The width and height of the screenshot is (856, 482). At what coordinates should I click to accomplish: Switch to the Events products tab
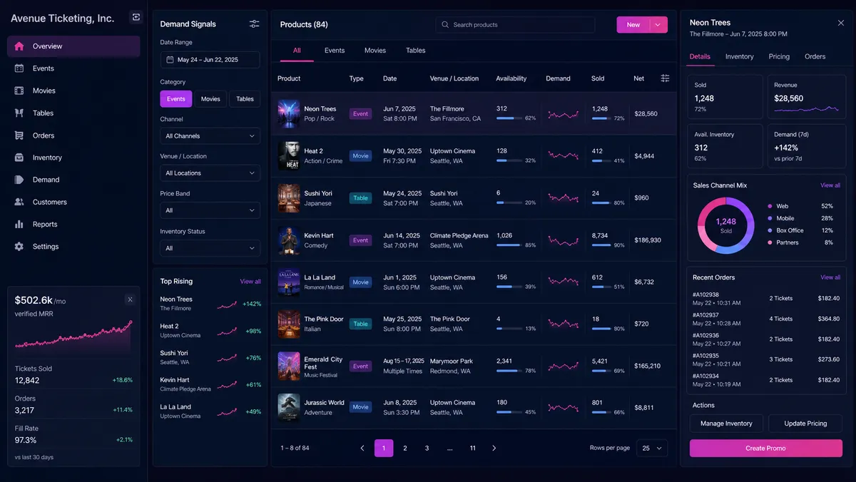tap(335, 51)
